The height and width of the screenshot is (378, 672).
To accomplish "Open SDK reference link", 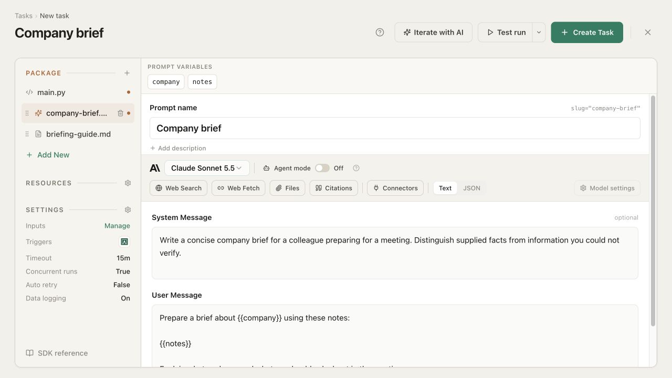I will [x=57, y=353].
